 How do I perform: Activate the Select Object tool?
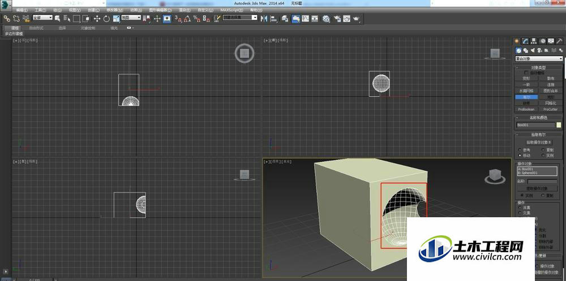pyautogui.click(x=58, y=19)
